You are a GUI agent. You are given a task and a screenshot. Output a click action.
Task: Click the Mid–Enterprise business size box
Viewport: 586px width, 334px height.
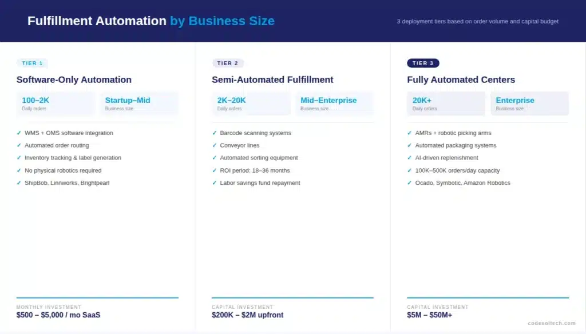pos(334,104)
